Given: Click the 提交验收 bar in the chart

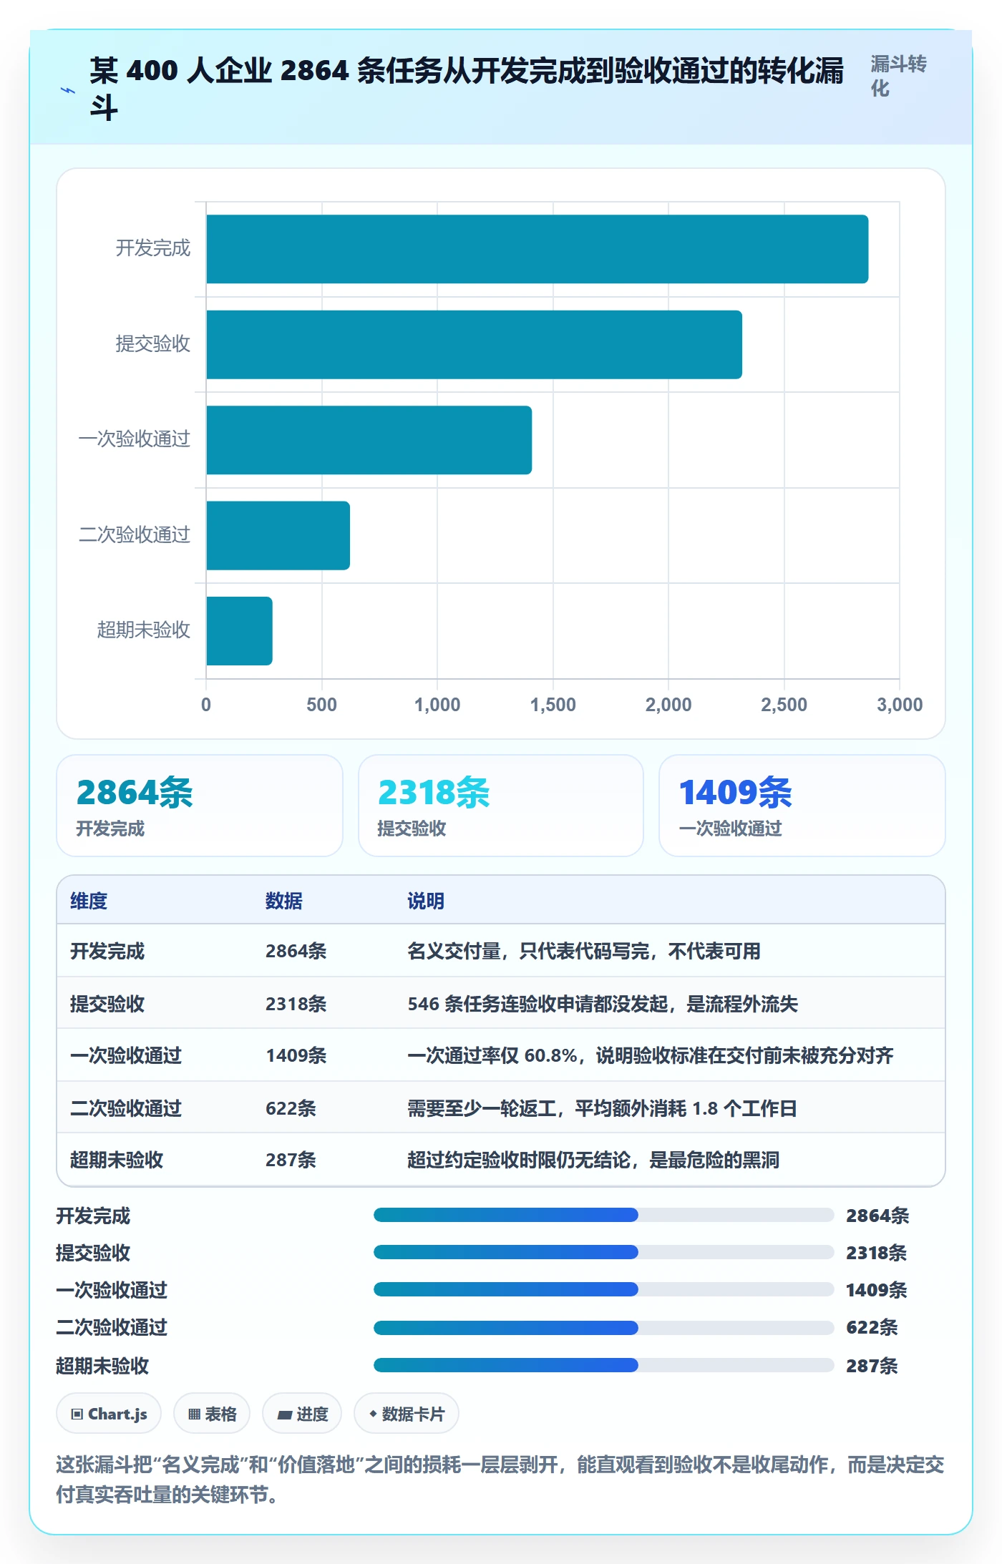Looking at the screenshot, I should [475, 345].
